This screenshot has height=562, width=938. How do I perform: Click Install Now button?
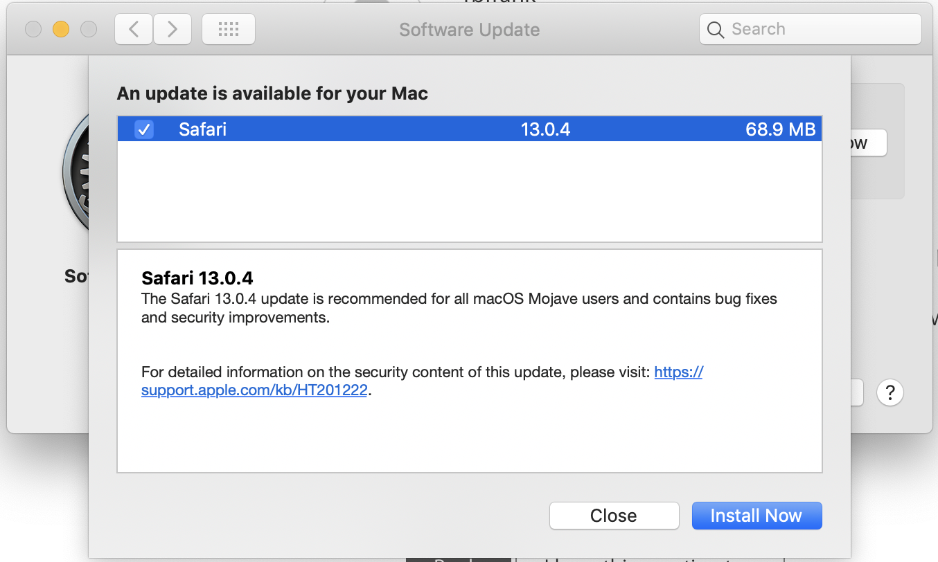[x=756, y=516]
